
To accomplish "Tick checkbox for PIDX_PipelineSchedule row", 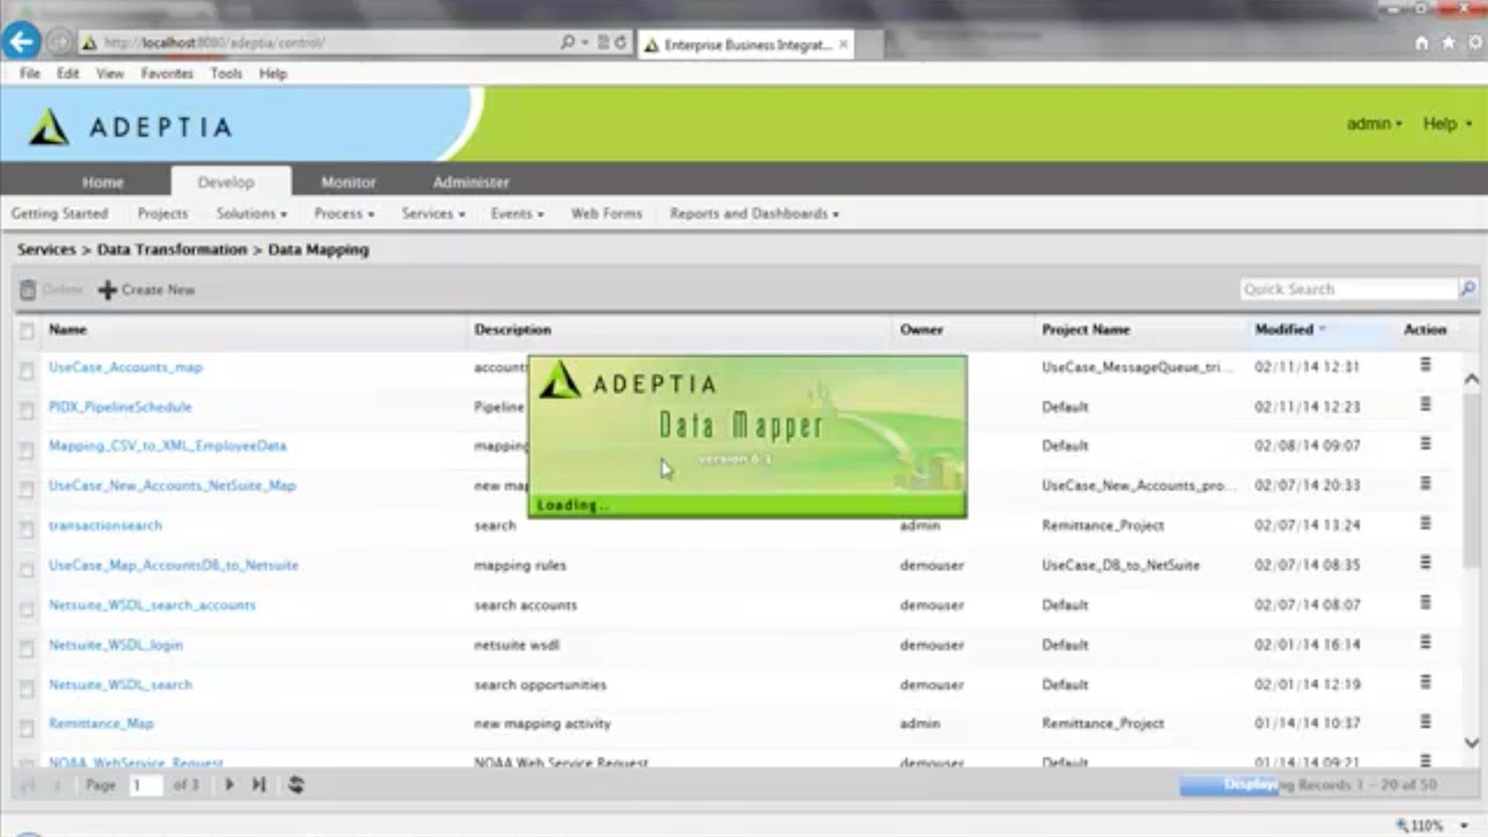I will 27,410.
